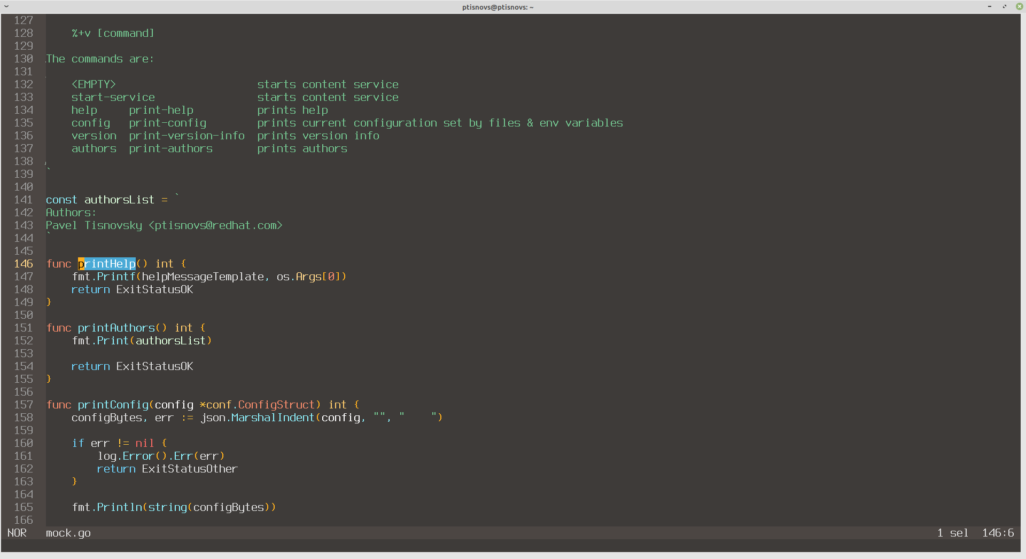Screen dimensions: 1026x559
Task: Click the NOR mode indicator in statusline
Action: click(x=17, y=533)
